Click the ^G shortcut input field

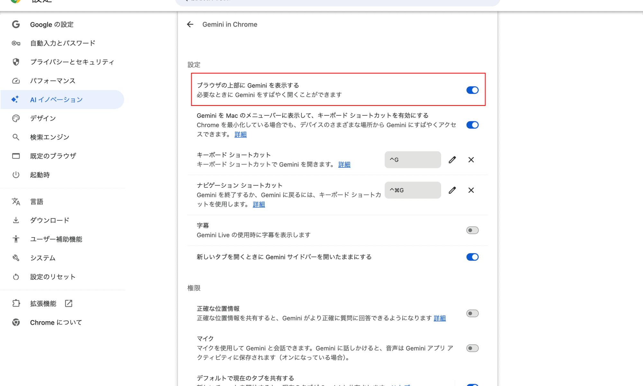click(x=412, y=160)
